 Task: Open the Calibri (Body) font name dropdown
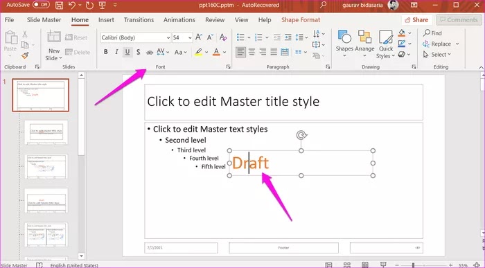pyautogui.click(x=136, y=37)
